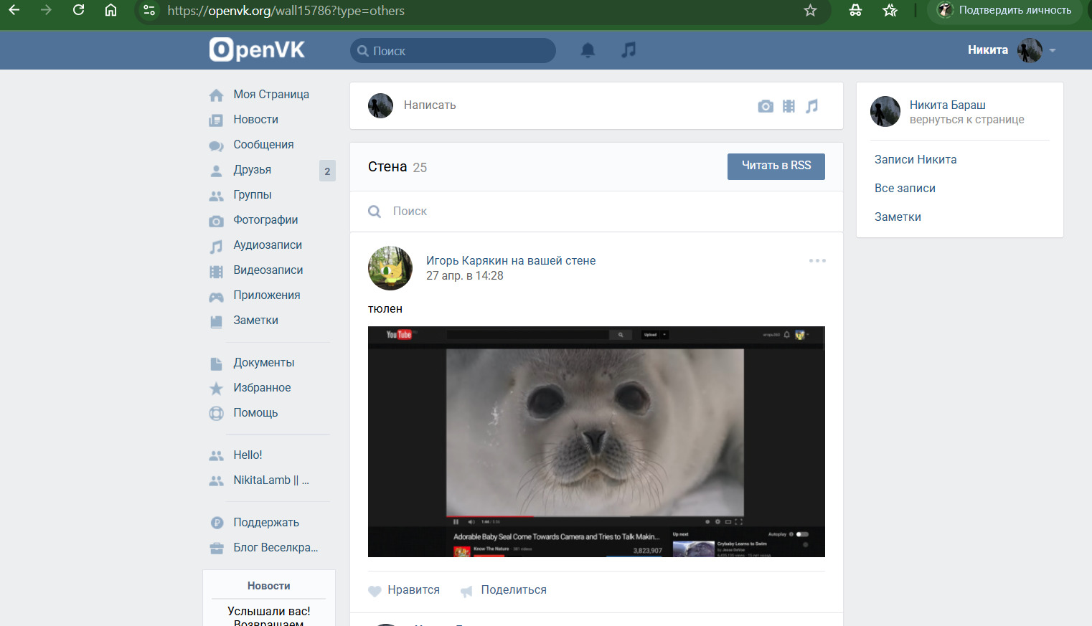Screen dimensions: 1092x626
Task: Open Видеозаписи section
Action: [x=268, y=270]
